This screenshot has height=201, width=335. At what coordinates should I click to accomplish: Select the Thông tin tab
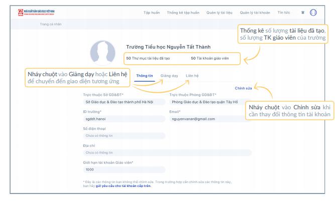[x=145, y=76]
